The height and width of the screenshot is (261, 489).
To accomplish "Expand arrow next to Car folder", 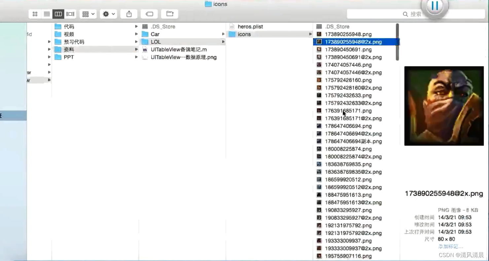I will tap(224, 34).
